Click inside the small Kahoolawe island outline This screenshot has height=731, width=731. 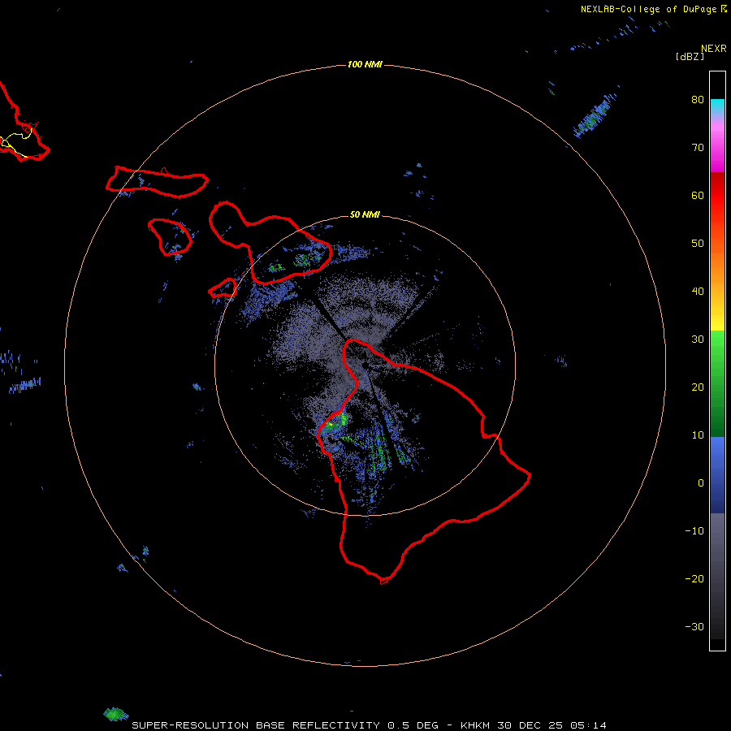click(x=223, y=288)
